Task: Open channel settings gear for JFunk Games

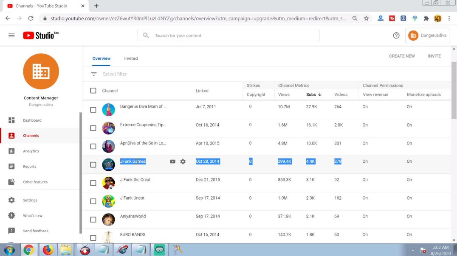Action: 183,161
